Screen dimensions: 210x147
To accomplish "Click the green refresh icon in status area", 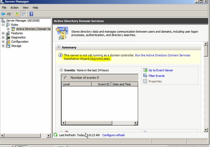I will point(55,135).
